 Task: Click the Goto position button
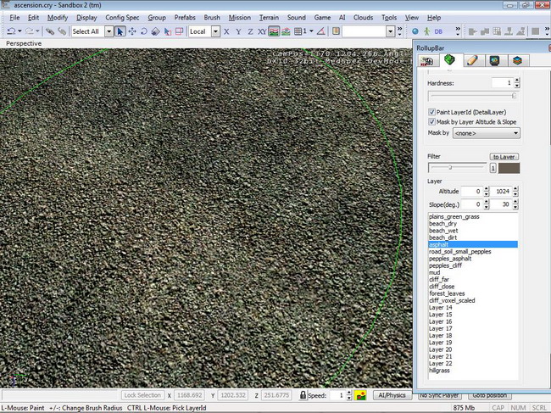[489, 396]
